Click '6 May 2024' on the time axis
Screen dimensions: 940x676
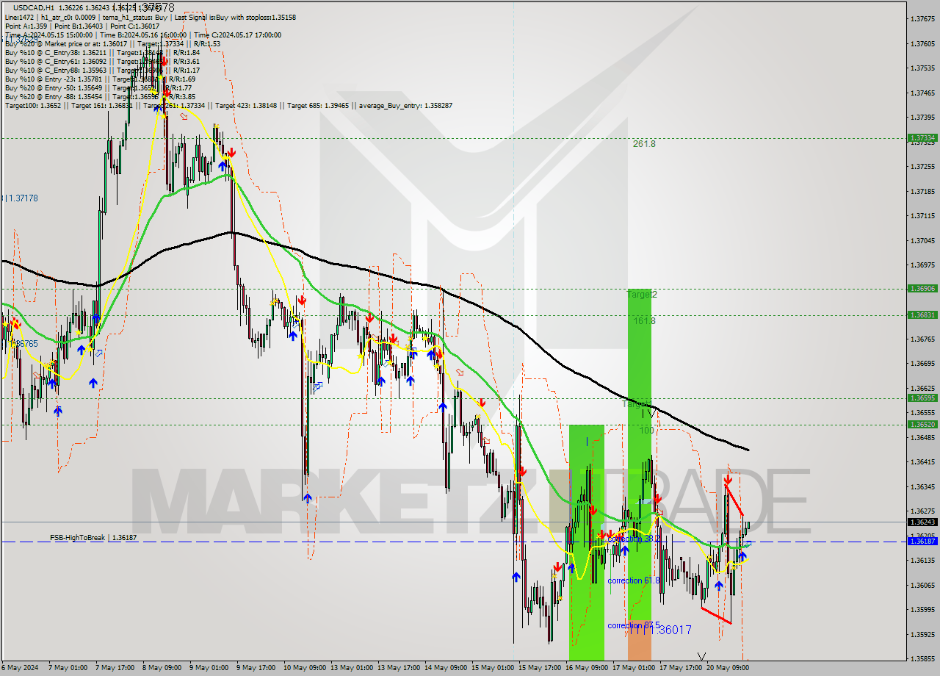click(21, 668)
